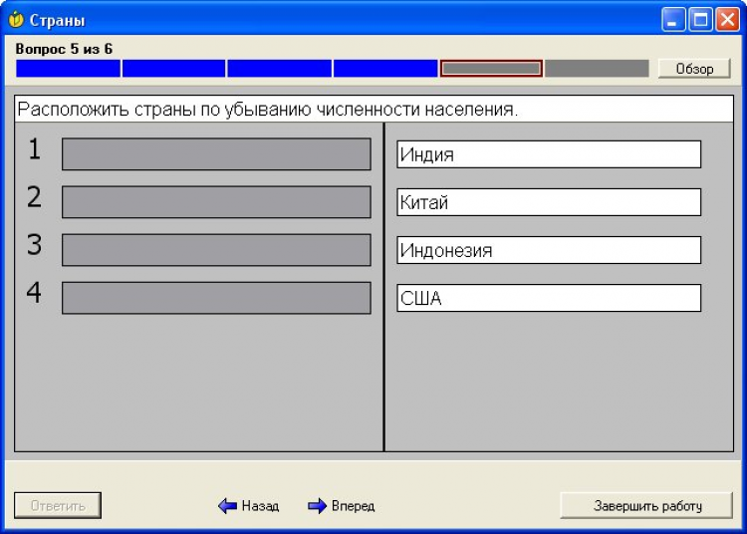Click the Вопрос 5 из 6 label
The height and width of the screenshot is (534, 747).
pyautogui.click(x=64, y=49)
